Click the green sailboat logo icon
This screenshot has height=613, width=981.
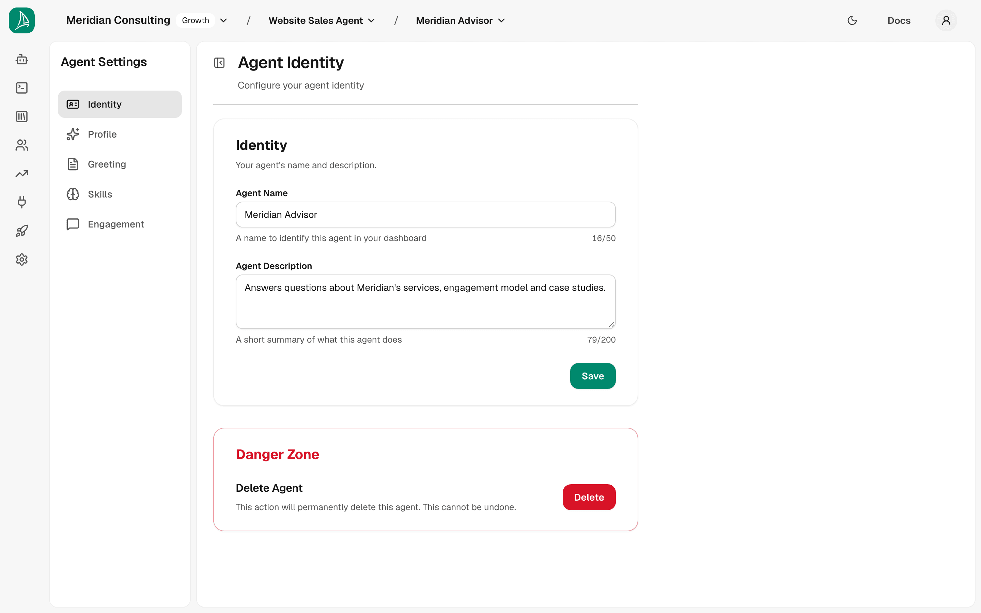pyautogui.click(x=22, y=20)
